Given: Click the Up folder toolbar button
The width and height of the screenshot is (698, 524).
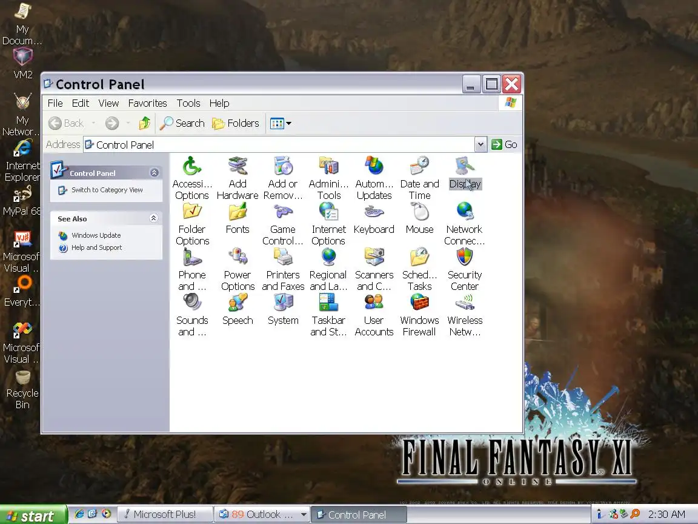Looking at the screenshot, I should (145, 123).
